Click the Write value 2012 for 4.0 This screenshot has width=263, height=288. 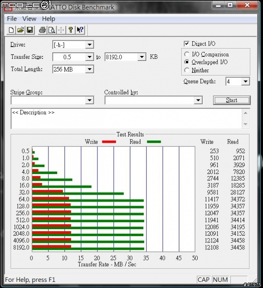pyautogui.click(x=213, y=172)
